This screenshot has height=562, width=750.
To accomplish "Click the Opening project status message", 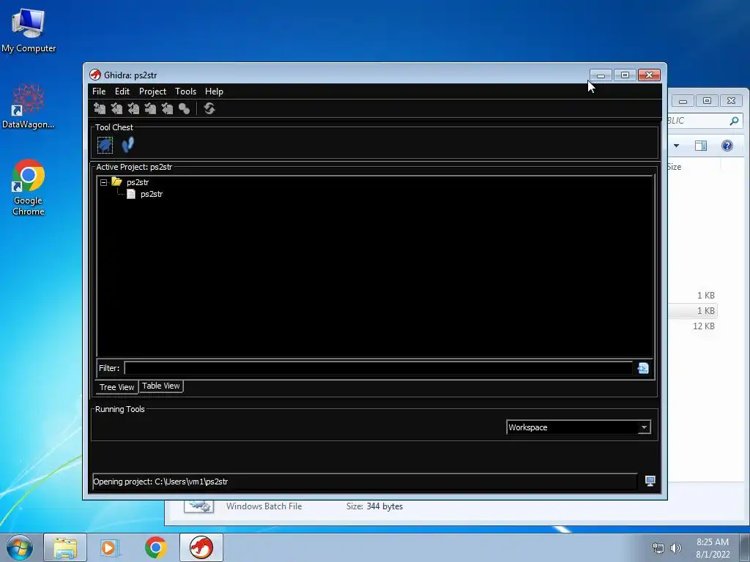I will click(x=160, y=482).
